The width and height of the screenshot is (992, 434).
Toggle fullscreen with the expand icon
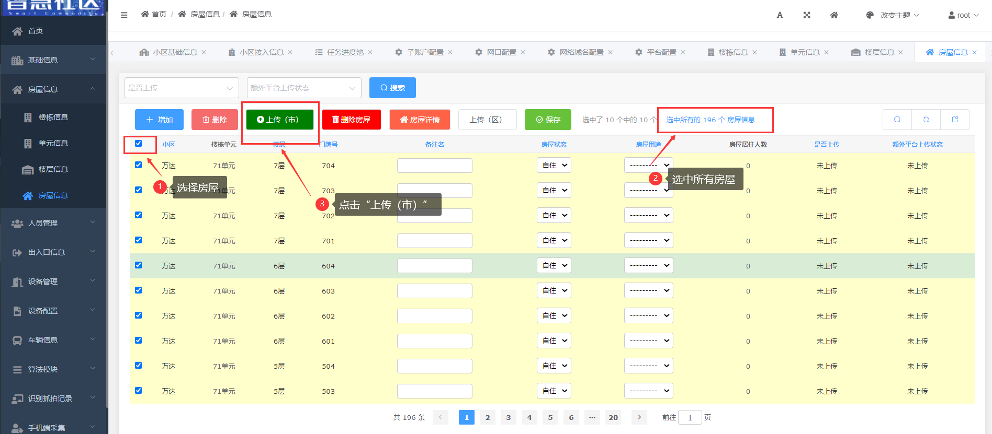[x=807, y=15]
